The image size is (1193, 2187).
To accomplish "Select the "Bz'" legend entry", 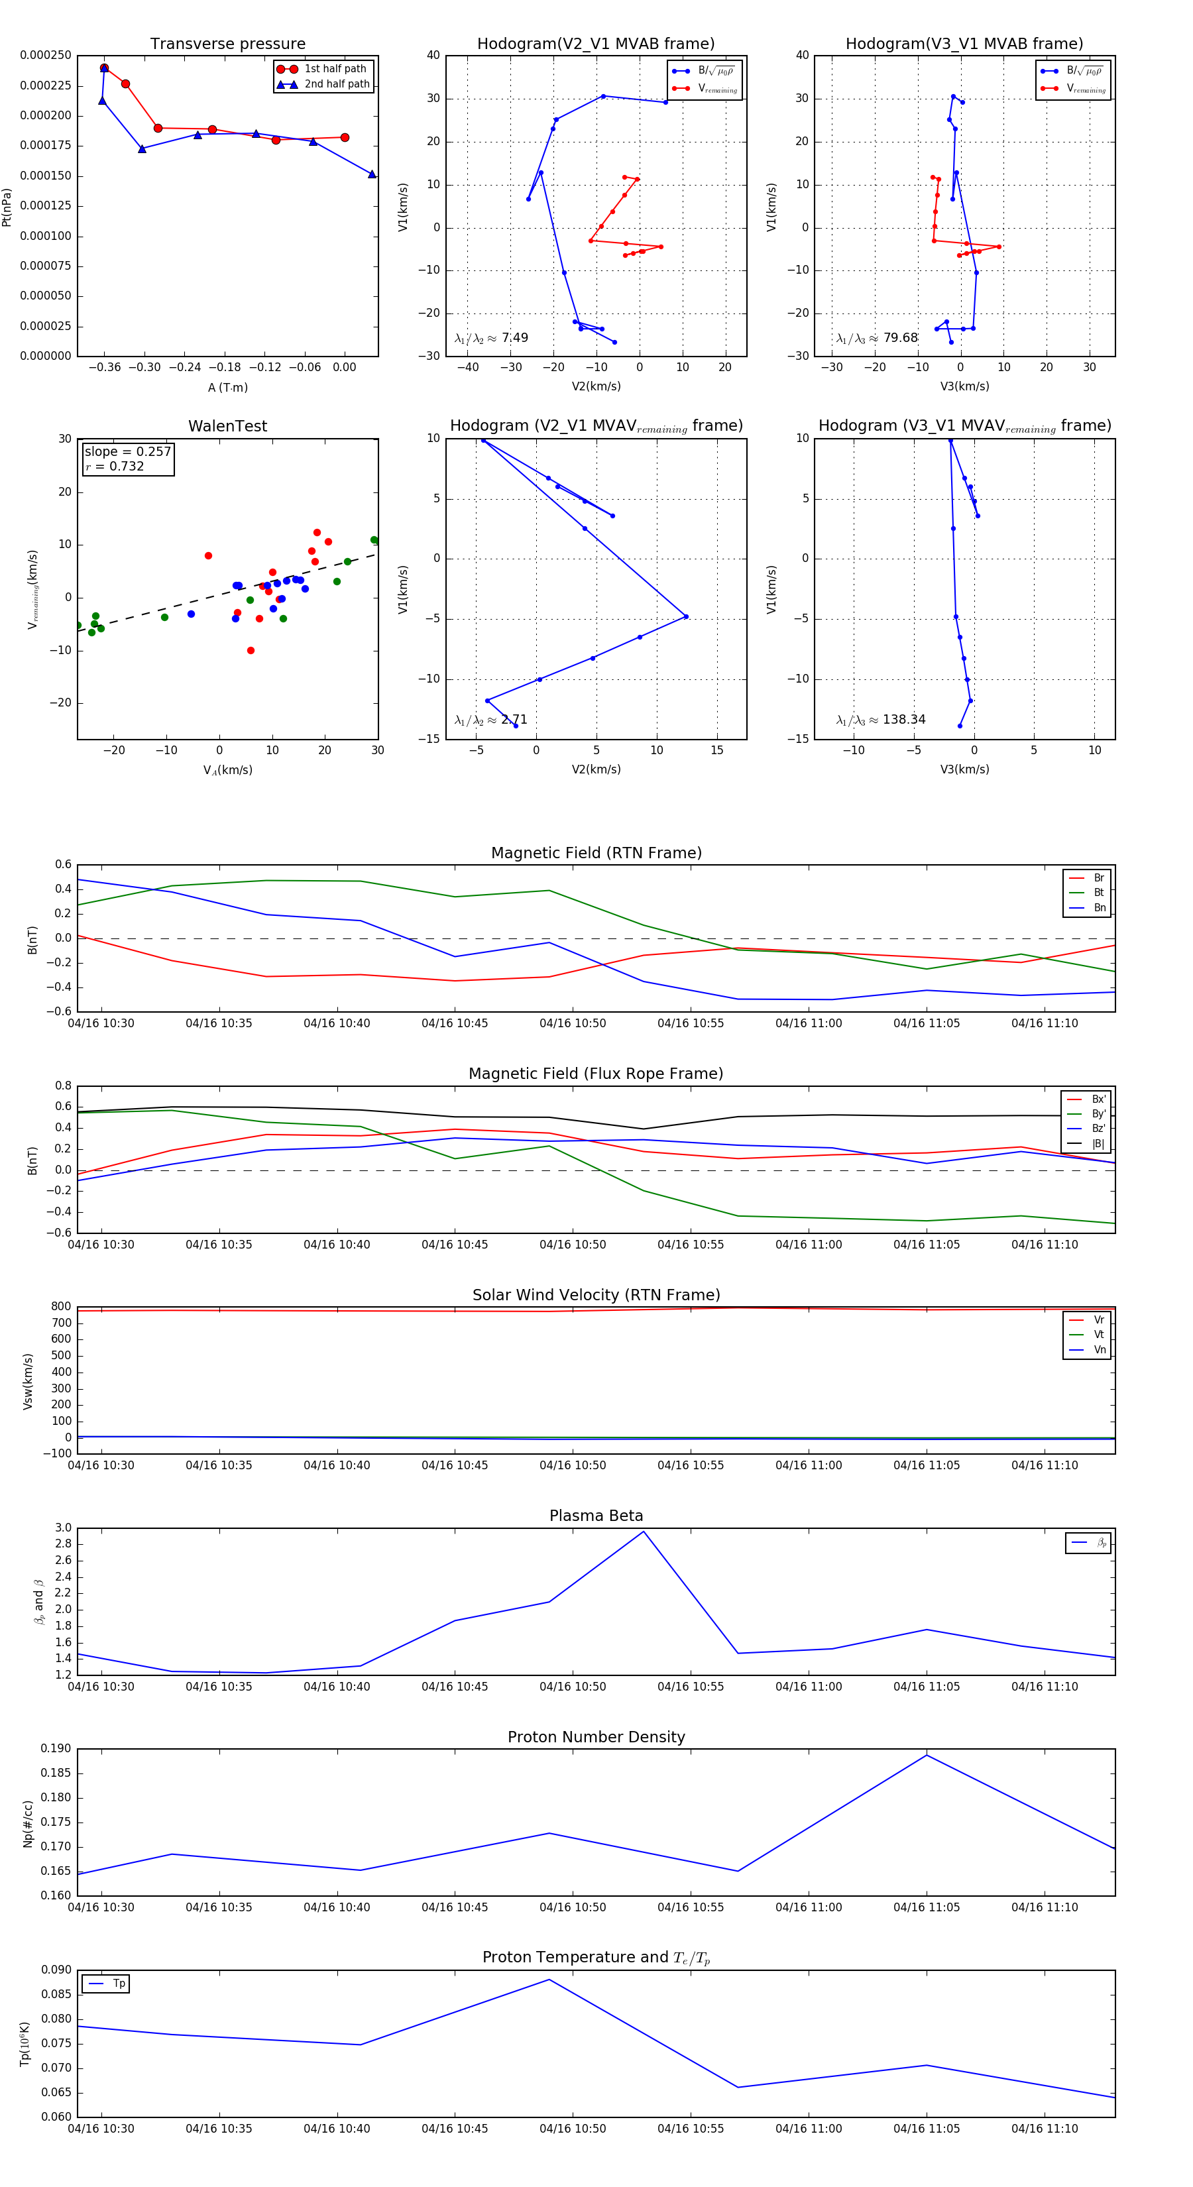I will pos(1086,1129).
